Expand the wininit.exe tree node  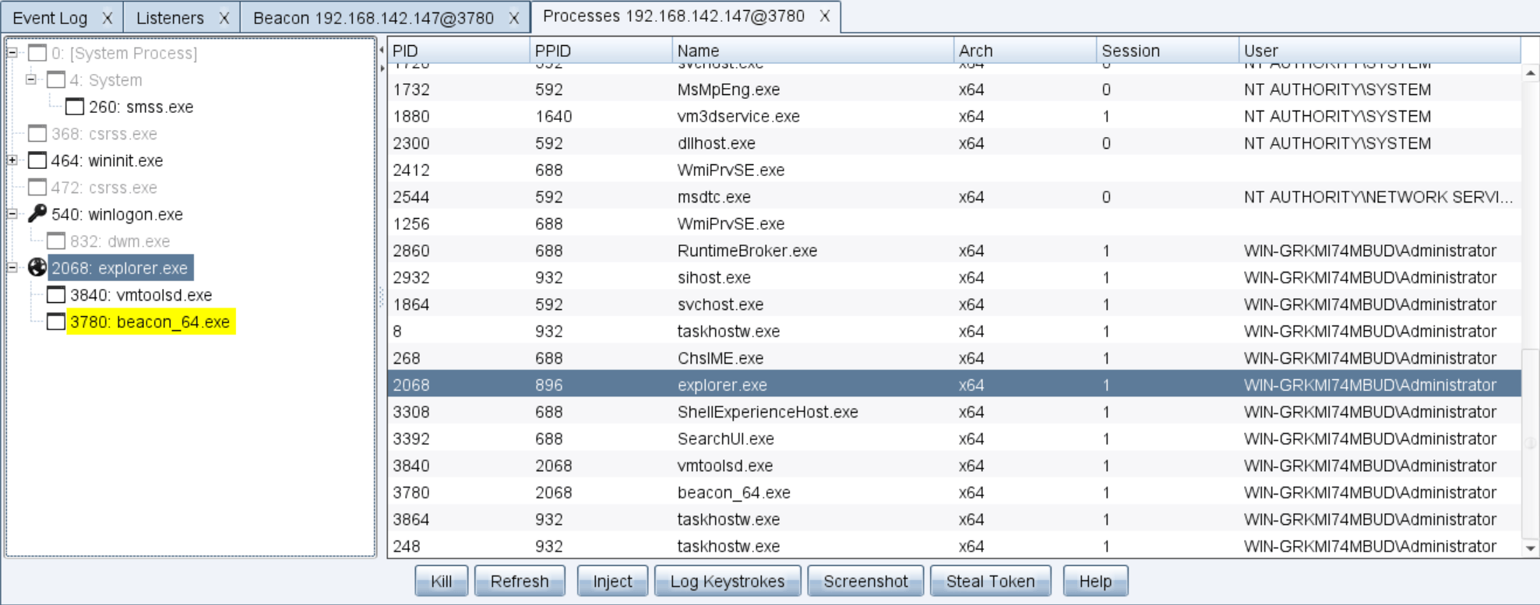(12, 160)
